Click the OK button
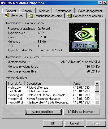This screenshot has width=108, height=129. click(53, 123)
